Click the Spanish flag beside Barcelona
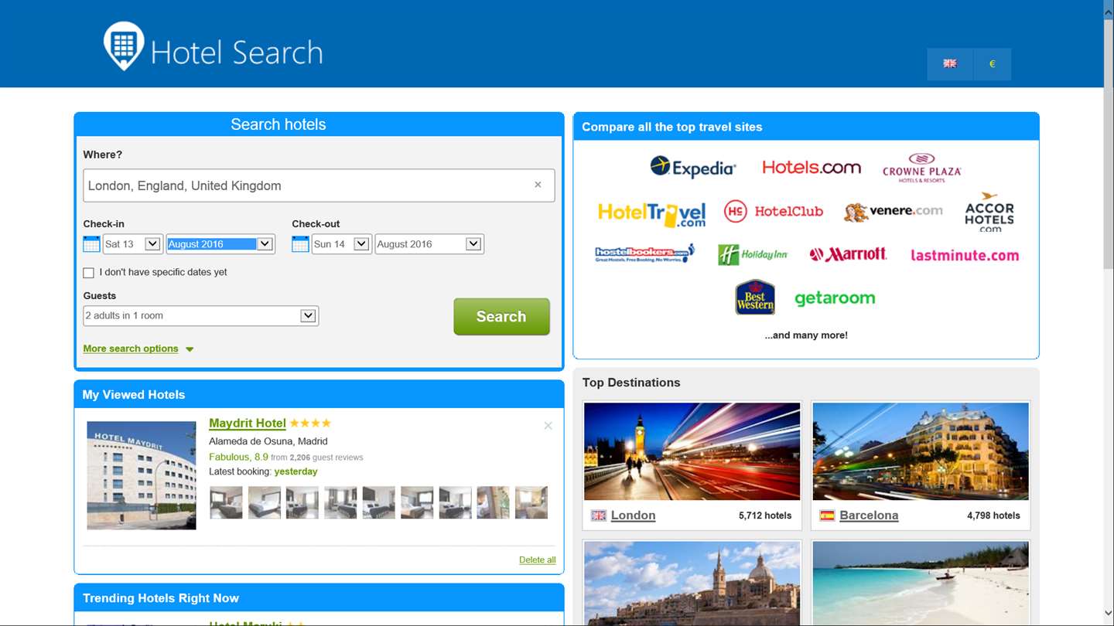 coord(827,515)
